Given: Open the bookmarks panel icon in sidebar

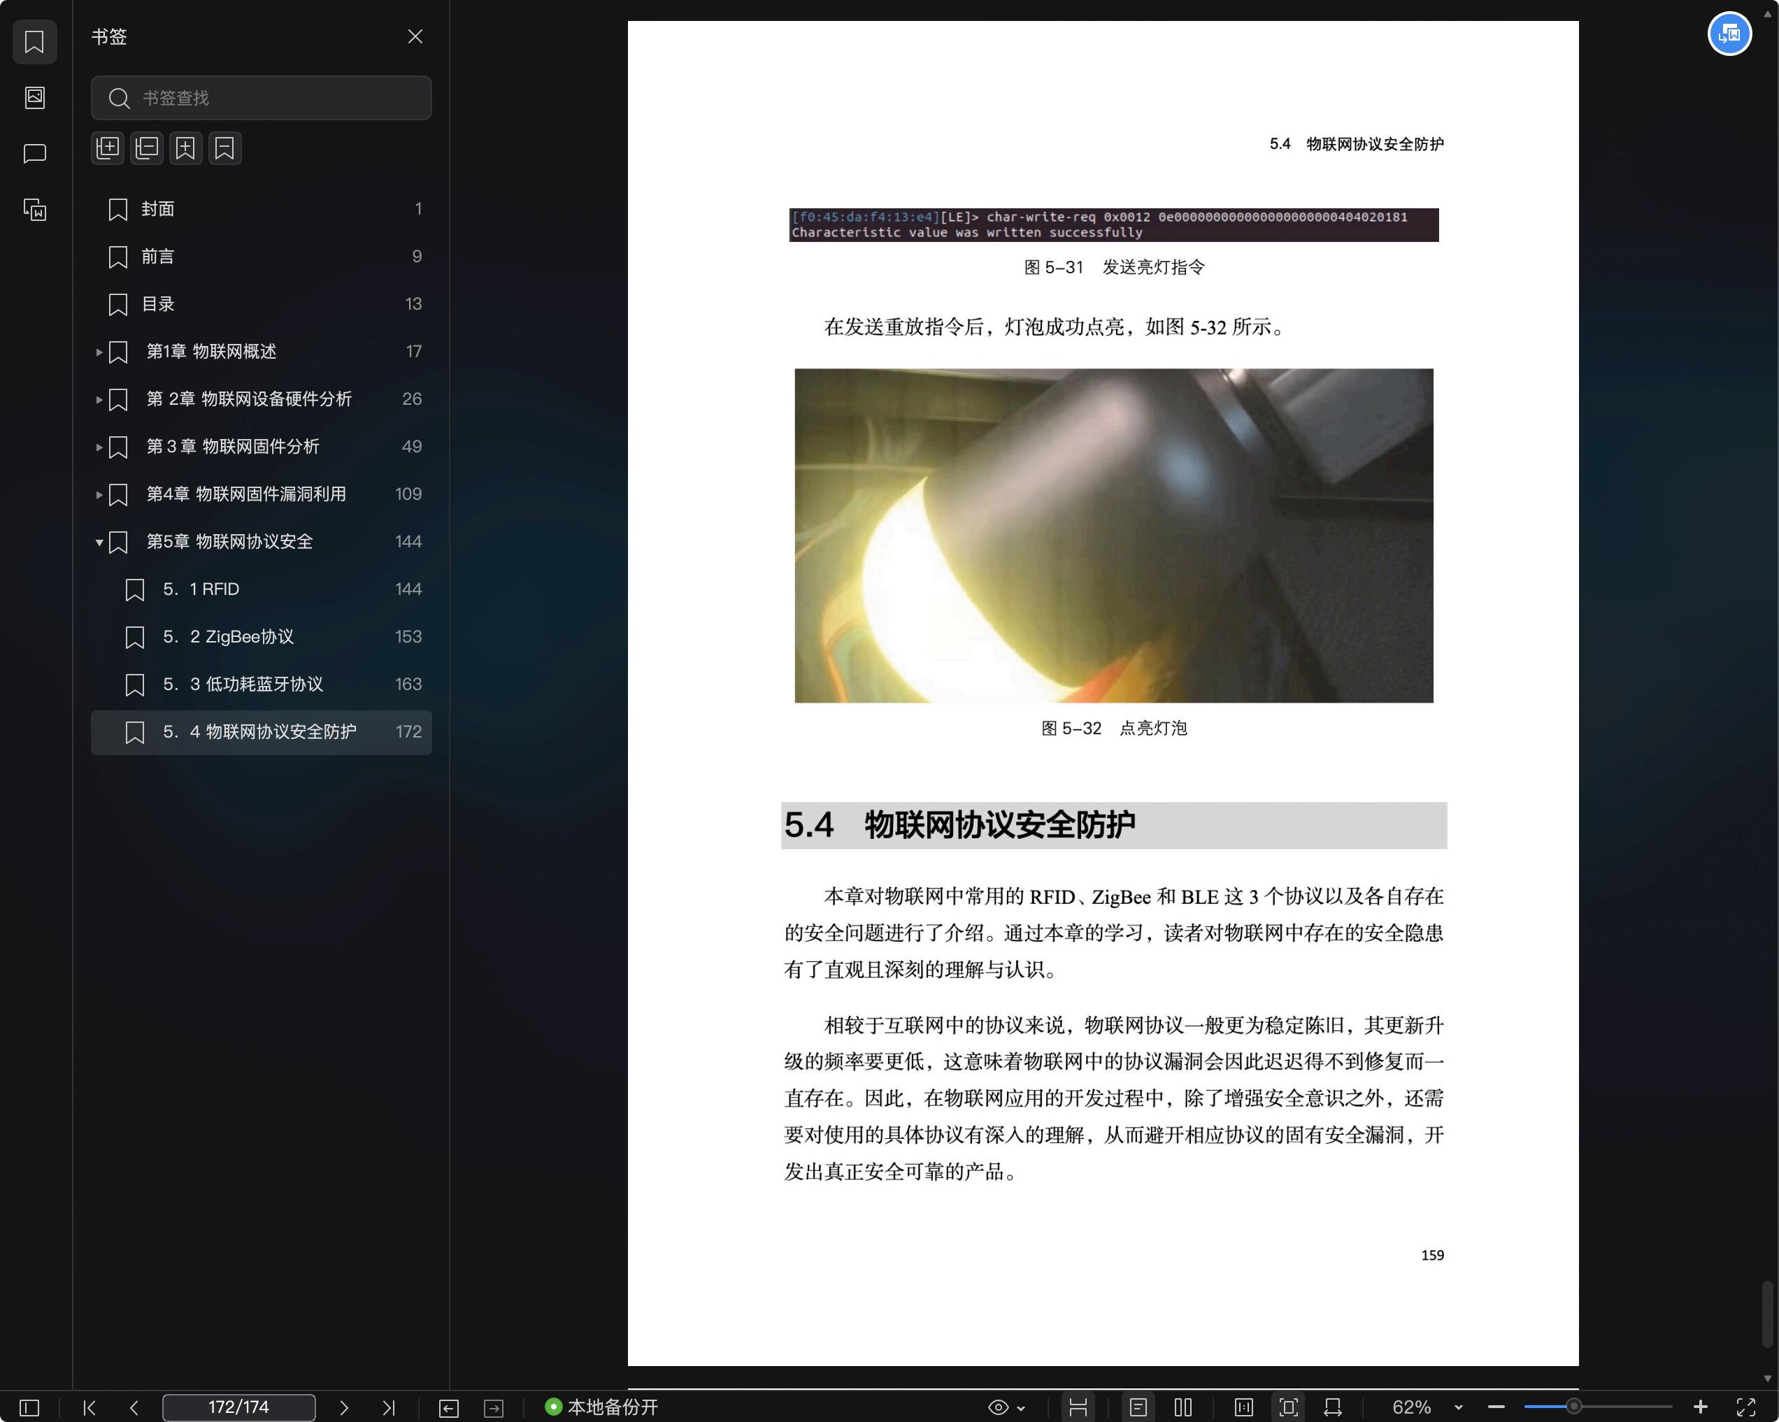Looking at the screenshot, I should click(x=35, y=41).
